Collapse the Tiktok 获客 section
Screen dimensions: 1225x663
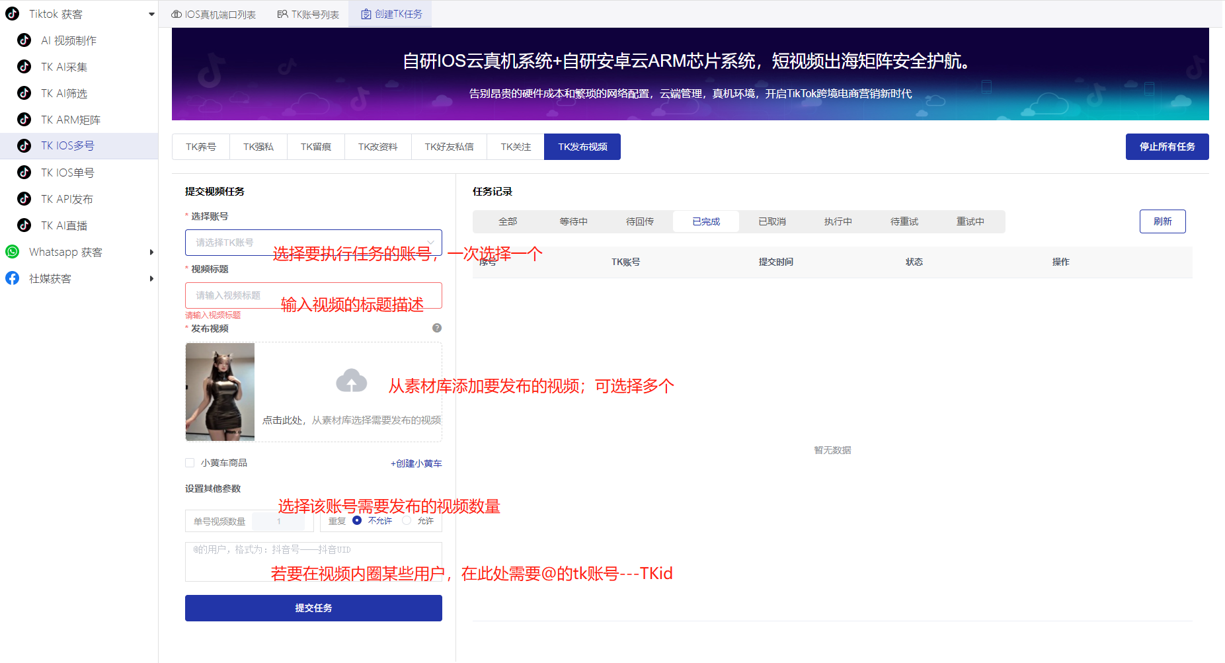151,13
